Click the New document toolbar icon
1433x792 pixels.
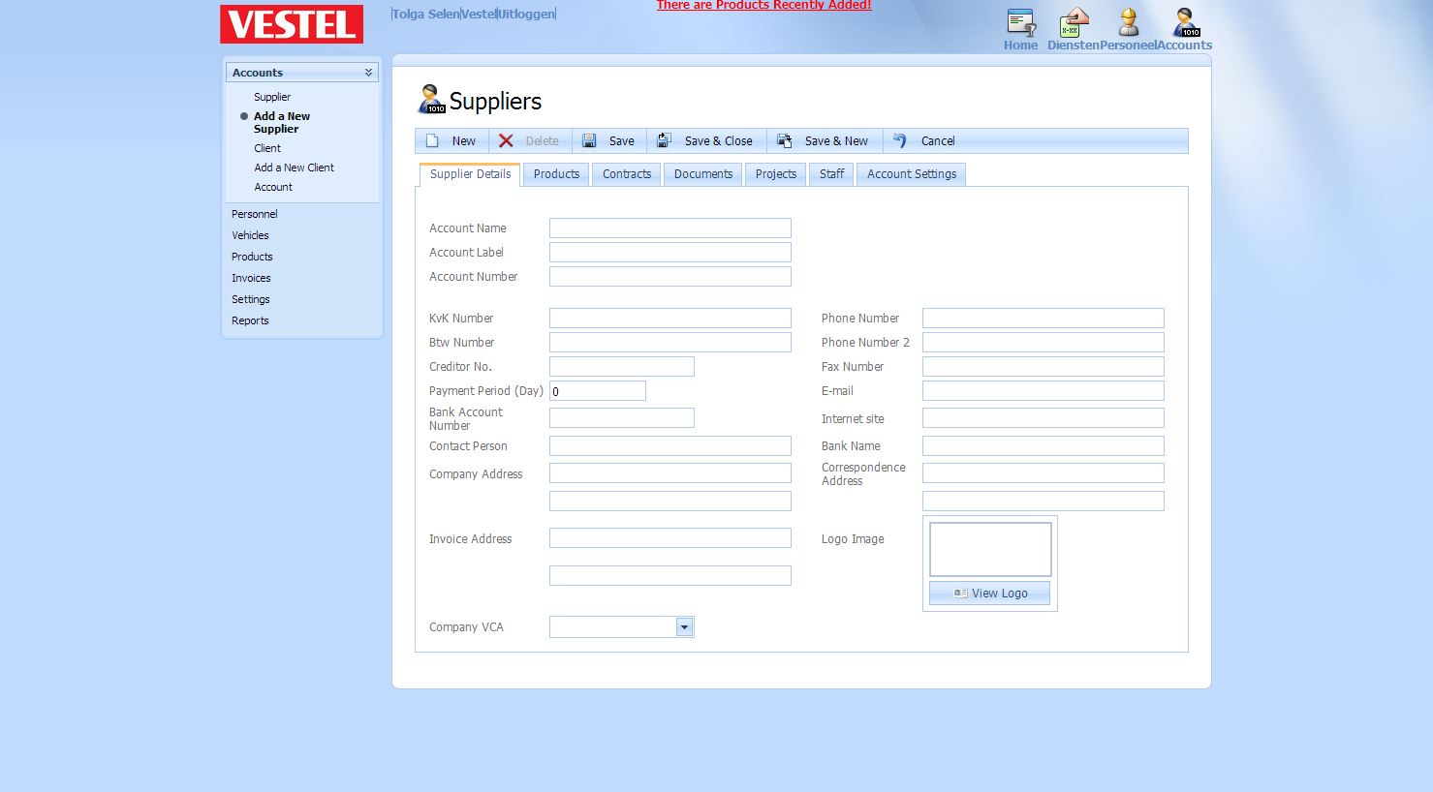(433, 141)
